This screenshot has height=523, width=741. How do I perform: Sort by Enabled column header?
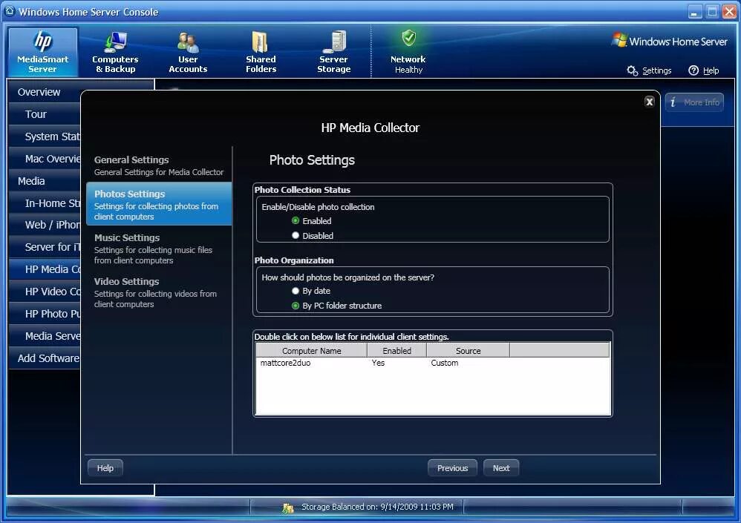tap(397, 350)
